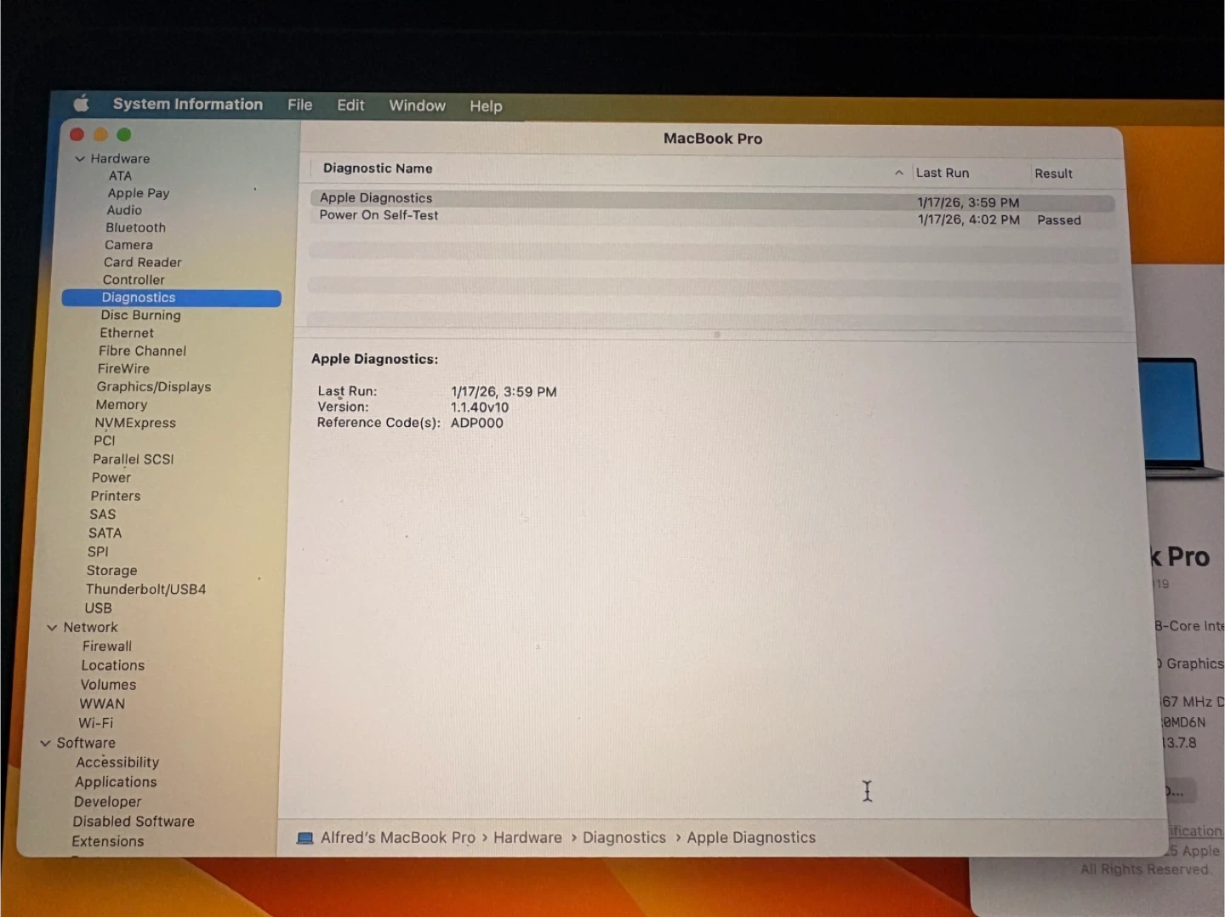The height and width of the screenshot is (917, 1225).
Task: Collapse the Network section chevron
Action: (x=52, y=628)
